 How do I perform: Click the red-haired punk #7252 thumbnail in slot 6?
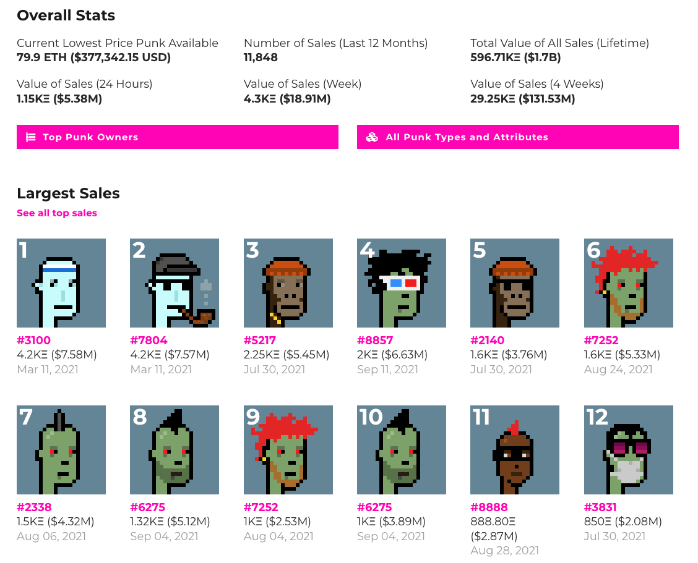pos(628,282)
